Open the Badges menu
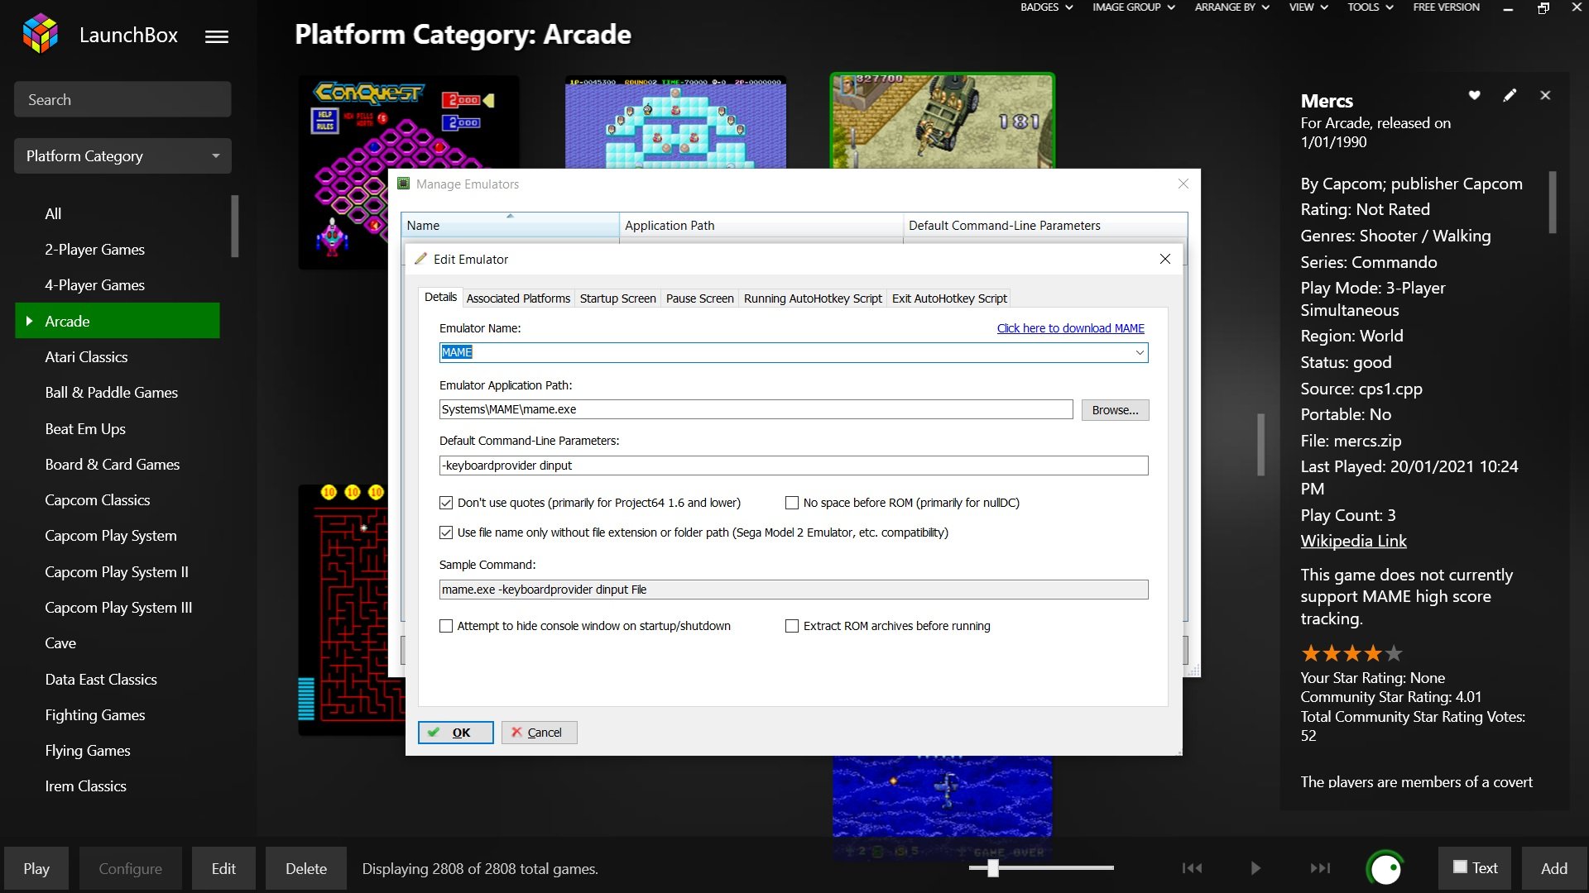 1046,7
